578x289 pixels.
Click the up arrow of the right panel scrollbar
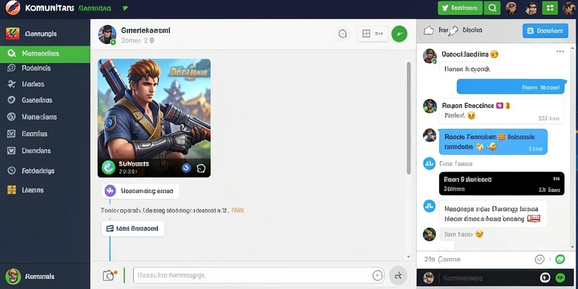(572, 47)
